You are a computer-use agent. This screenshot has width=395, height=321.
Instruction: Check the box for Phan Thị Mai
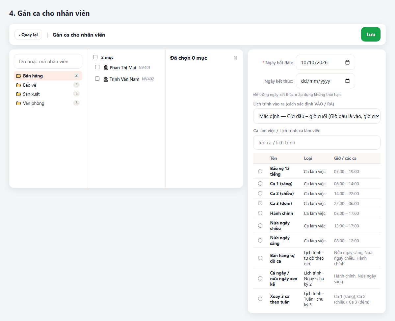pos(97,67)
